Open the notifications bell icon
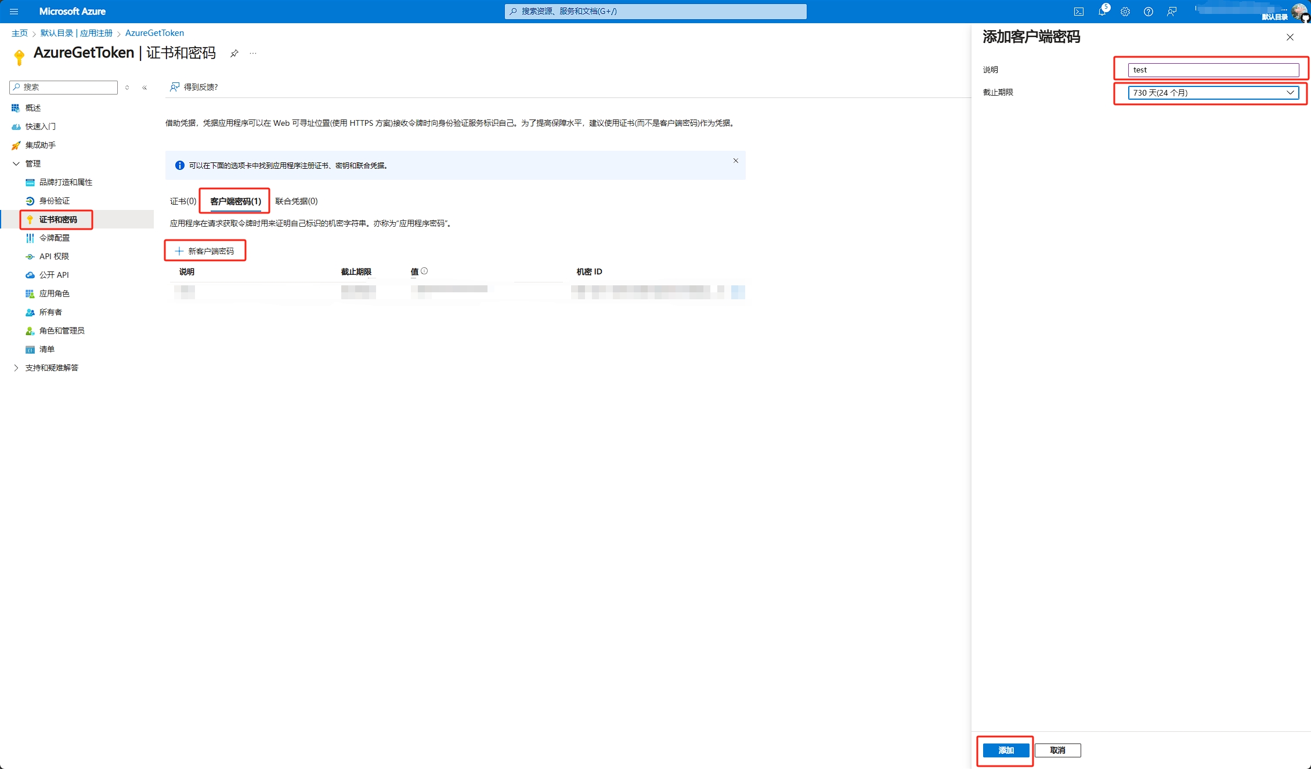 1101,12
